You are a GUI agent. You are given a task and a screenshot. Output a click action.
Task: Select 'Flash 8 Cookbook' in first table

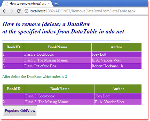(58, 54)
